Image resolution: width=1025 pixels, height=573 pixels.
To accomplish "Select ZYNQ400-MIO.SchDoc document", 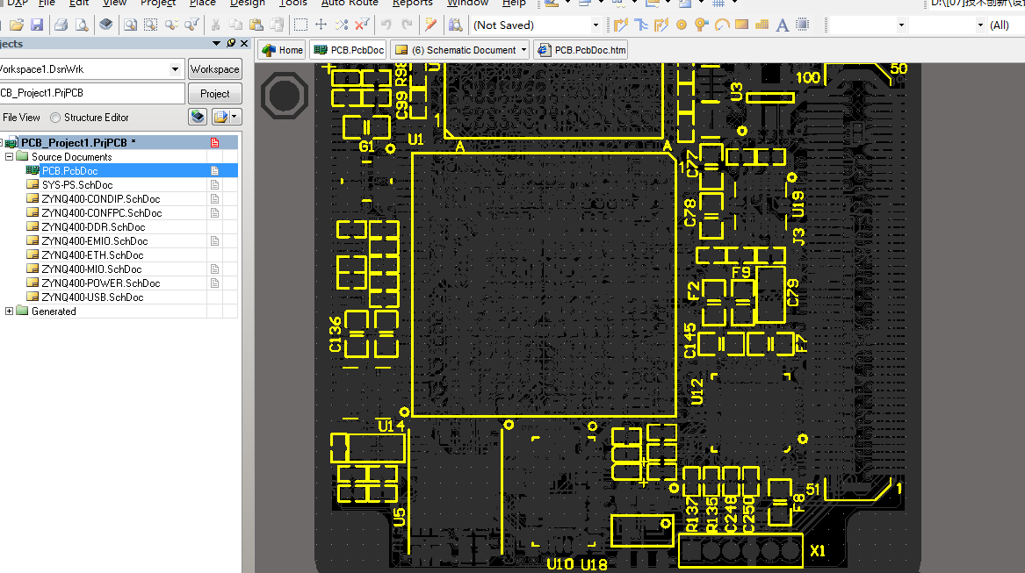I will (91, 269).
